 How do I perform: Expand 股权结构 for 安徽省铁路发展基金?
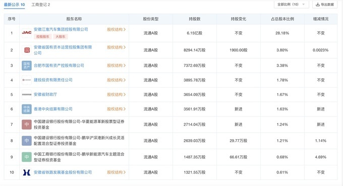pos(116,172)
